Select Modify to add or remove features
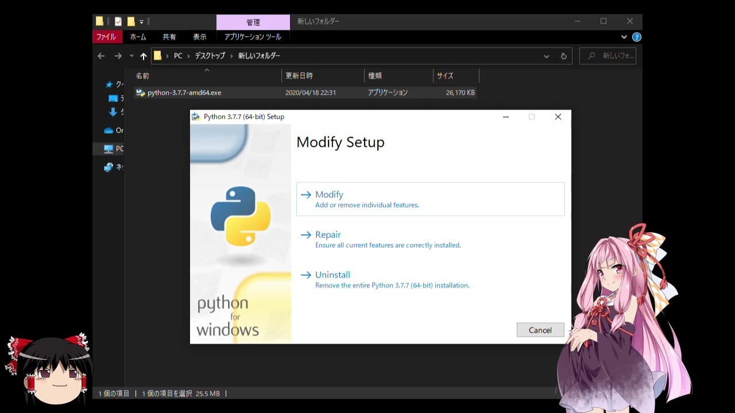Image resolution: width=735 pixels, height=413 pixels. [430, 199]
